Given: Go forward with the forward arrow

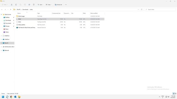Looking at the screenshot, I should [5, 10].
